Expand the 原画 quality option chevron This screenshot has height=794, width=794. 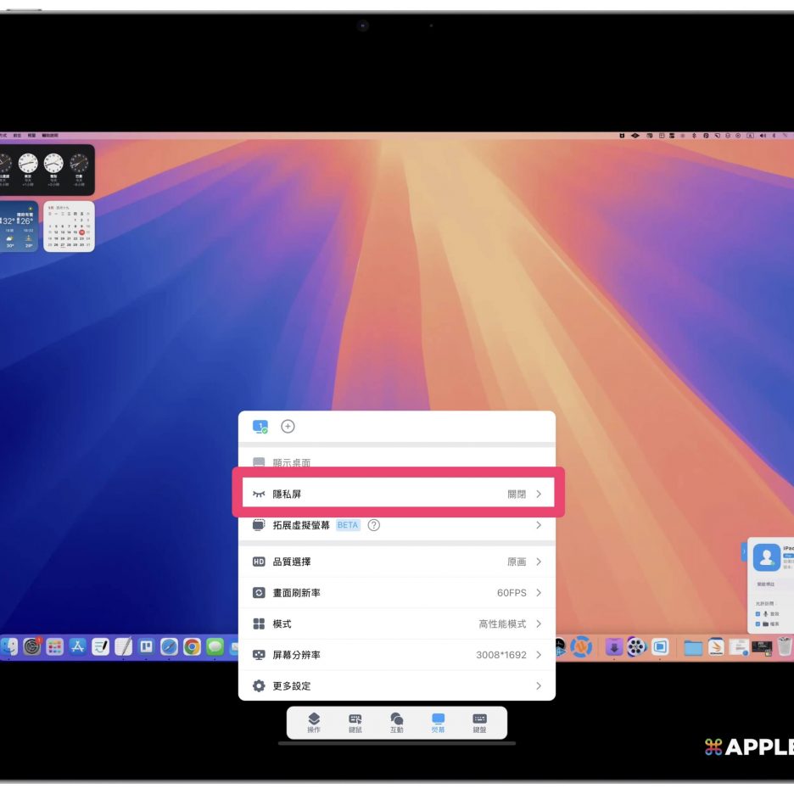(x=539, y=562)
